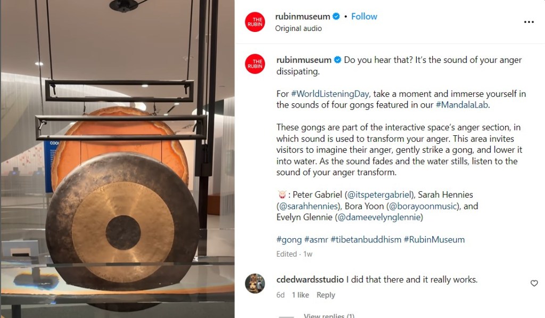
Task: Open the three-dot more options menu
Action: click(529, 22)
